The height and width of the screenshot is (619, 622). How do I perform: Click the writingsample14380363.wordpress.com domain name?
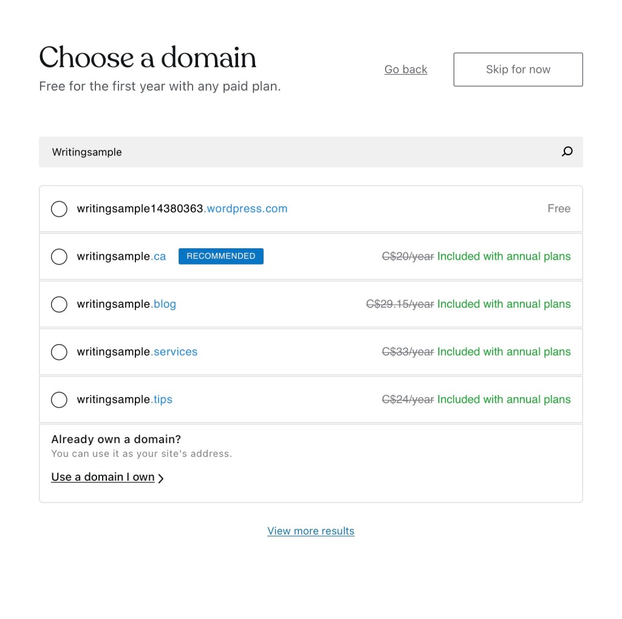pyautogui.click(x=182, y=209)
